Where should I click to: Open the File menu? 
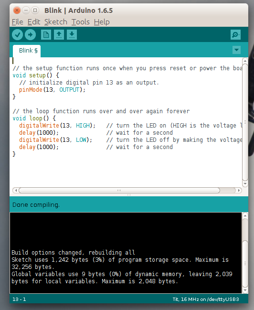(17, 22)
